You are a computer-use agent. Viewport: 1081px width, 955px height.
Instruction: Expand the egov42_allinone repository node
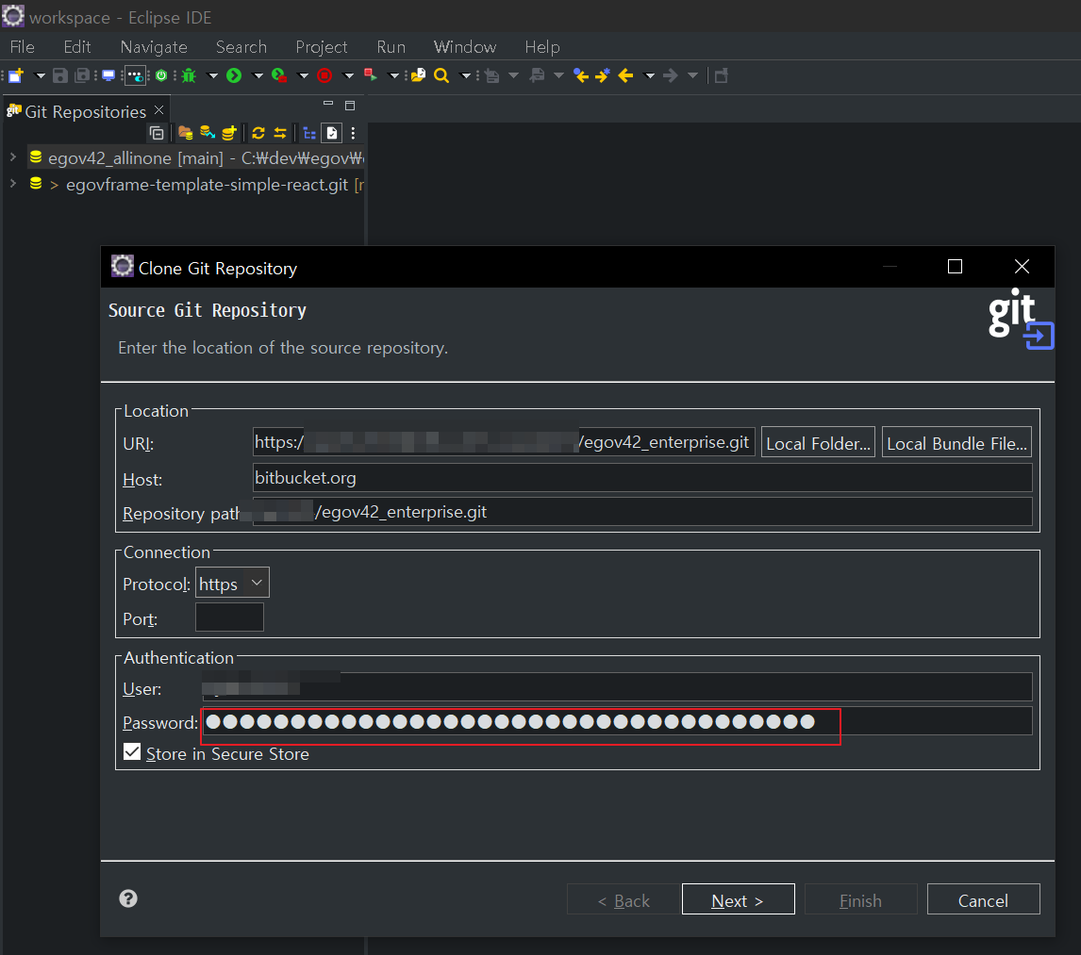(x=12, y=157)
